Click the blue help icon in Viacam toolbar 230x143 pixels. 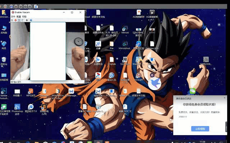pyautogui.click(x=31, y=20)
